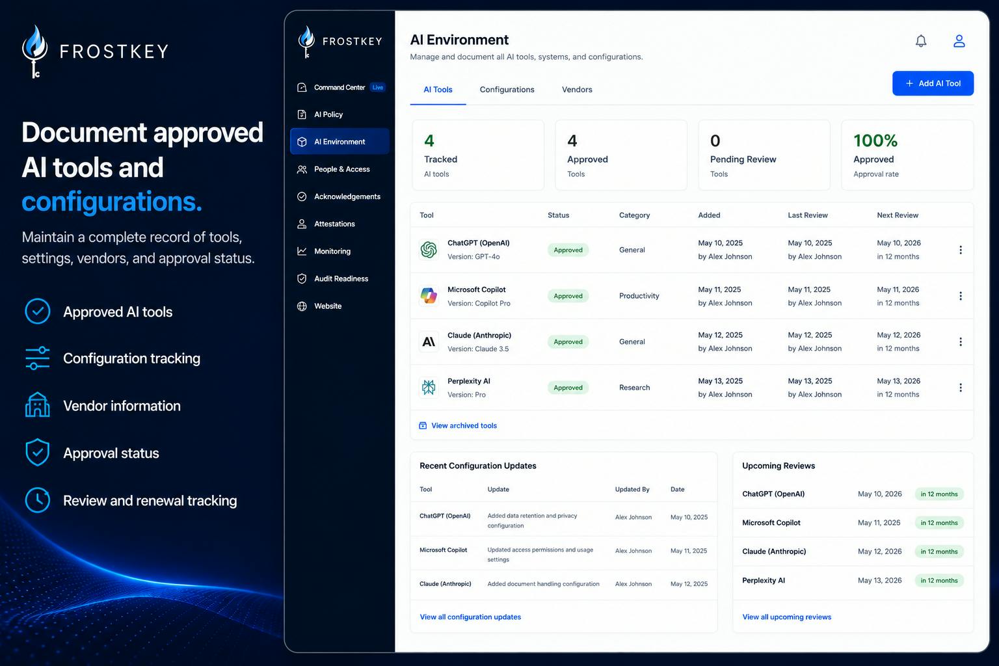Viewport: 999px width, 666px height.
Task: Click the Monitoring chart icon
Action: pos(302,251)
